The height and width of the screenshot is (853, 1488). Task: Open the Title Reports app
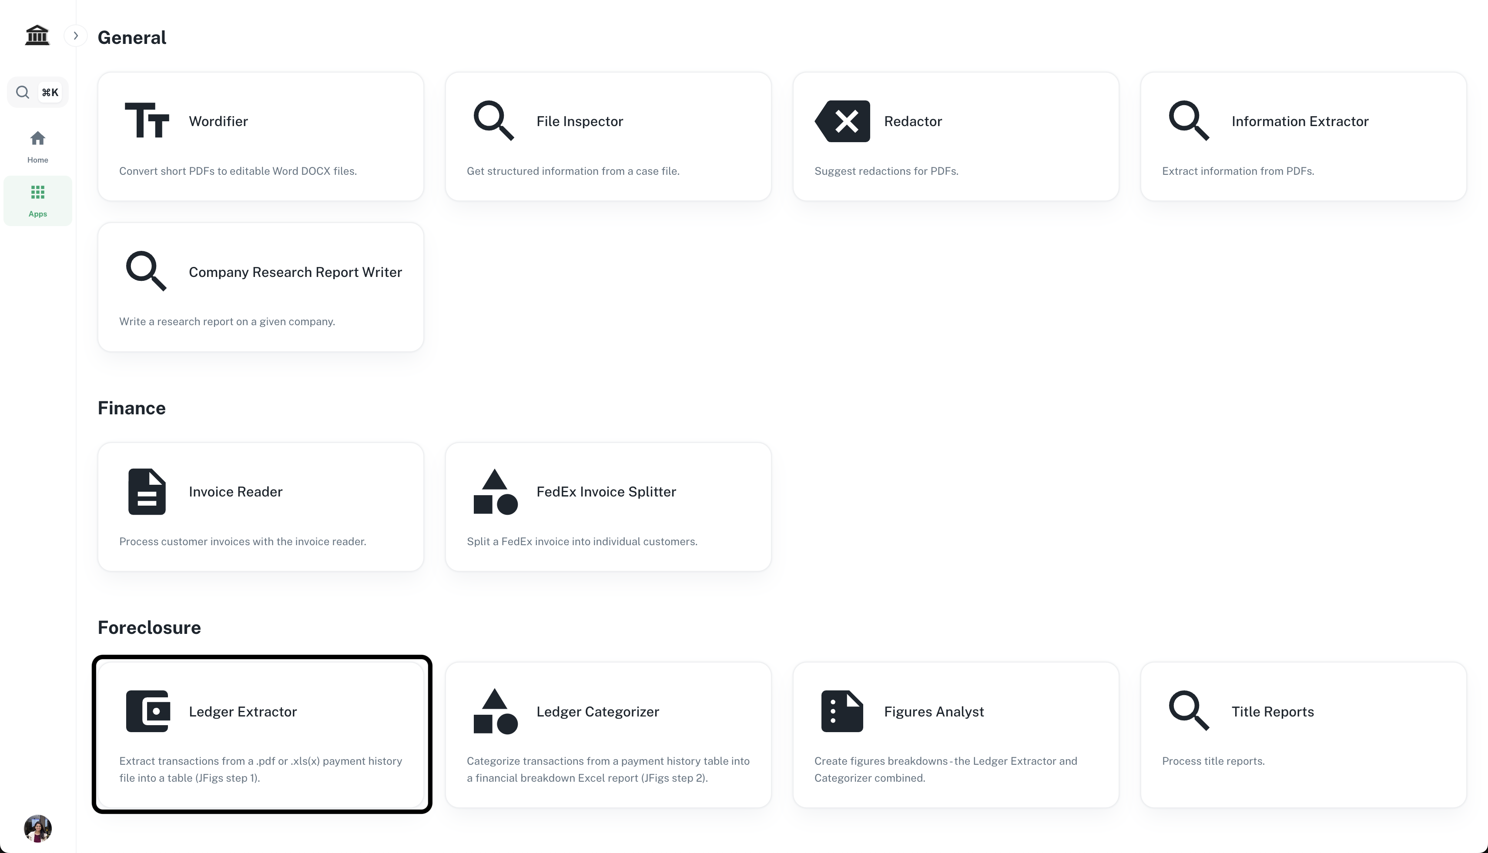[1303, 734]
